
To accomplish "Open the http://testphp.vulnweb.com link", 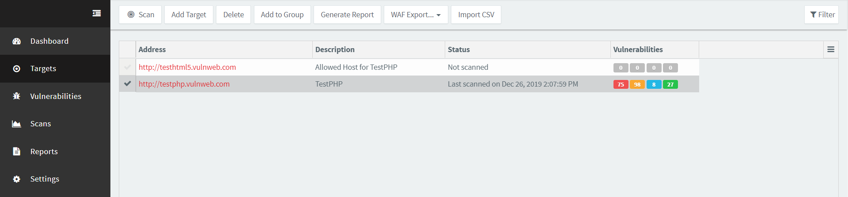I will (x=184, y=84).
